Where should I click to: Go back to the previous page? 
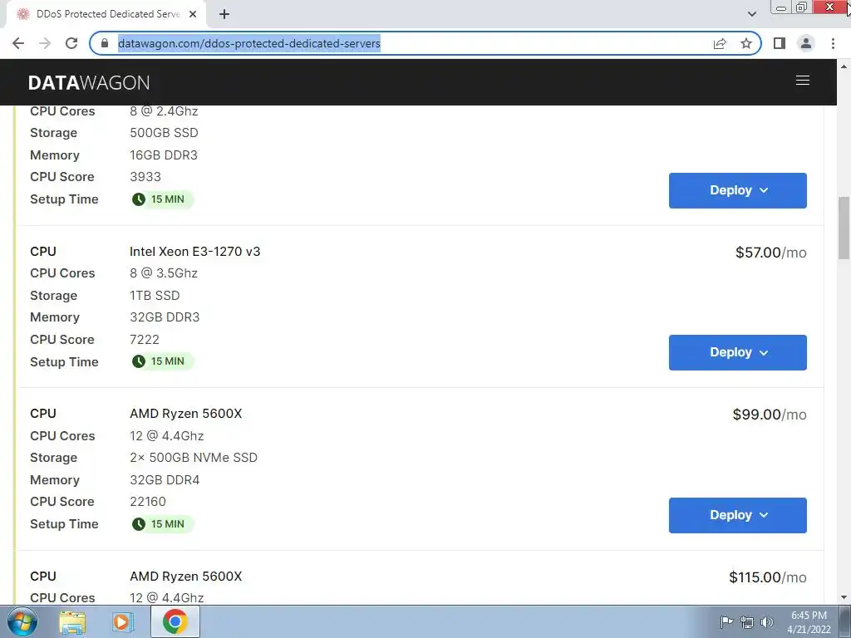pyautogui.click(x=18, y=43)
